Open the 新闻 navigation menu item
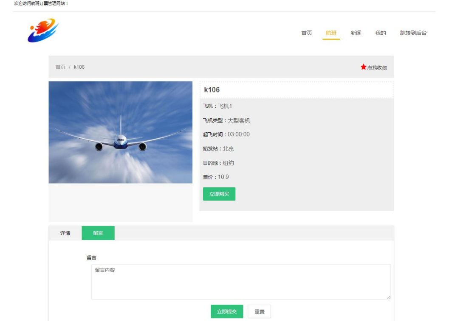 point(356,33)
